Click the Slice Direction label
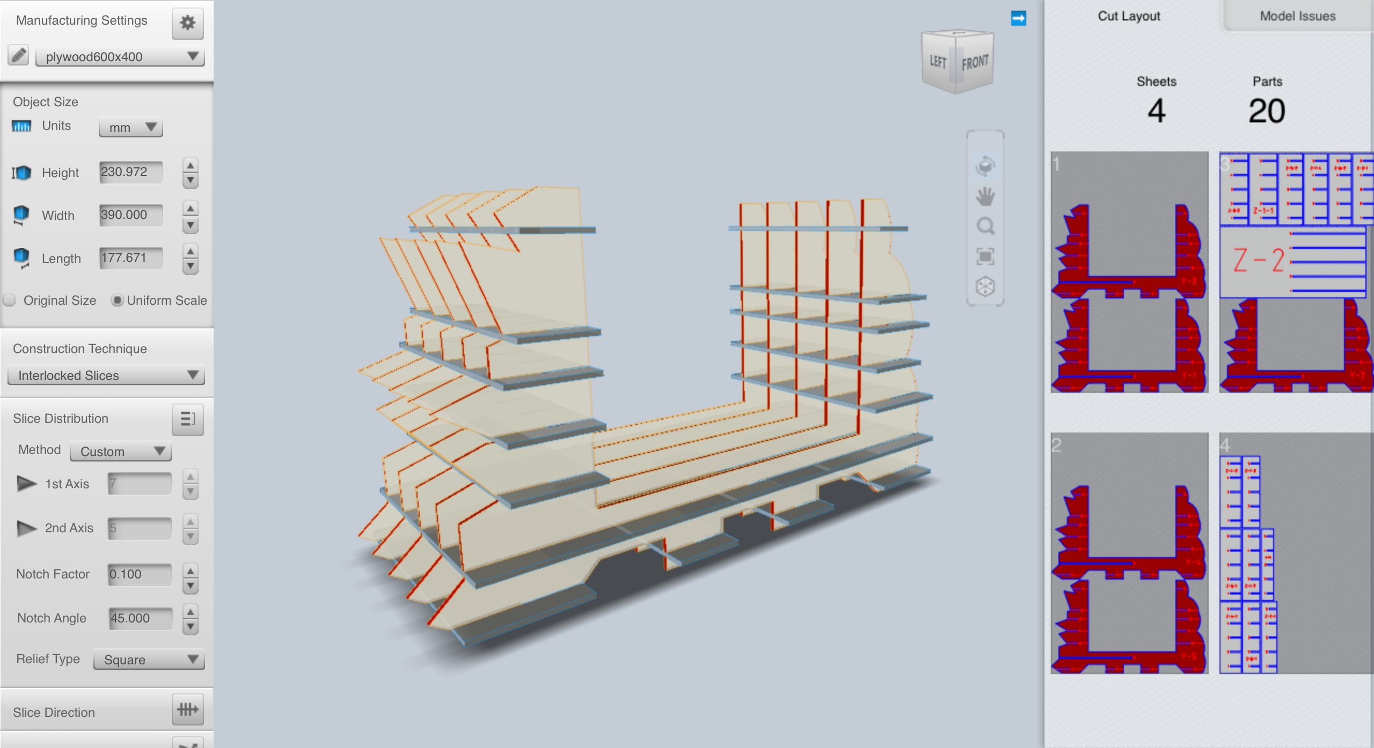Screen dimensions: 1374x748 click(x=54, y=713)
